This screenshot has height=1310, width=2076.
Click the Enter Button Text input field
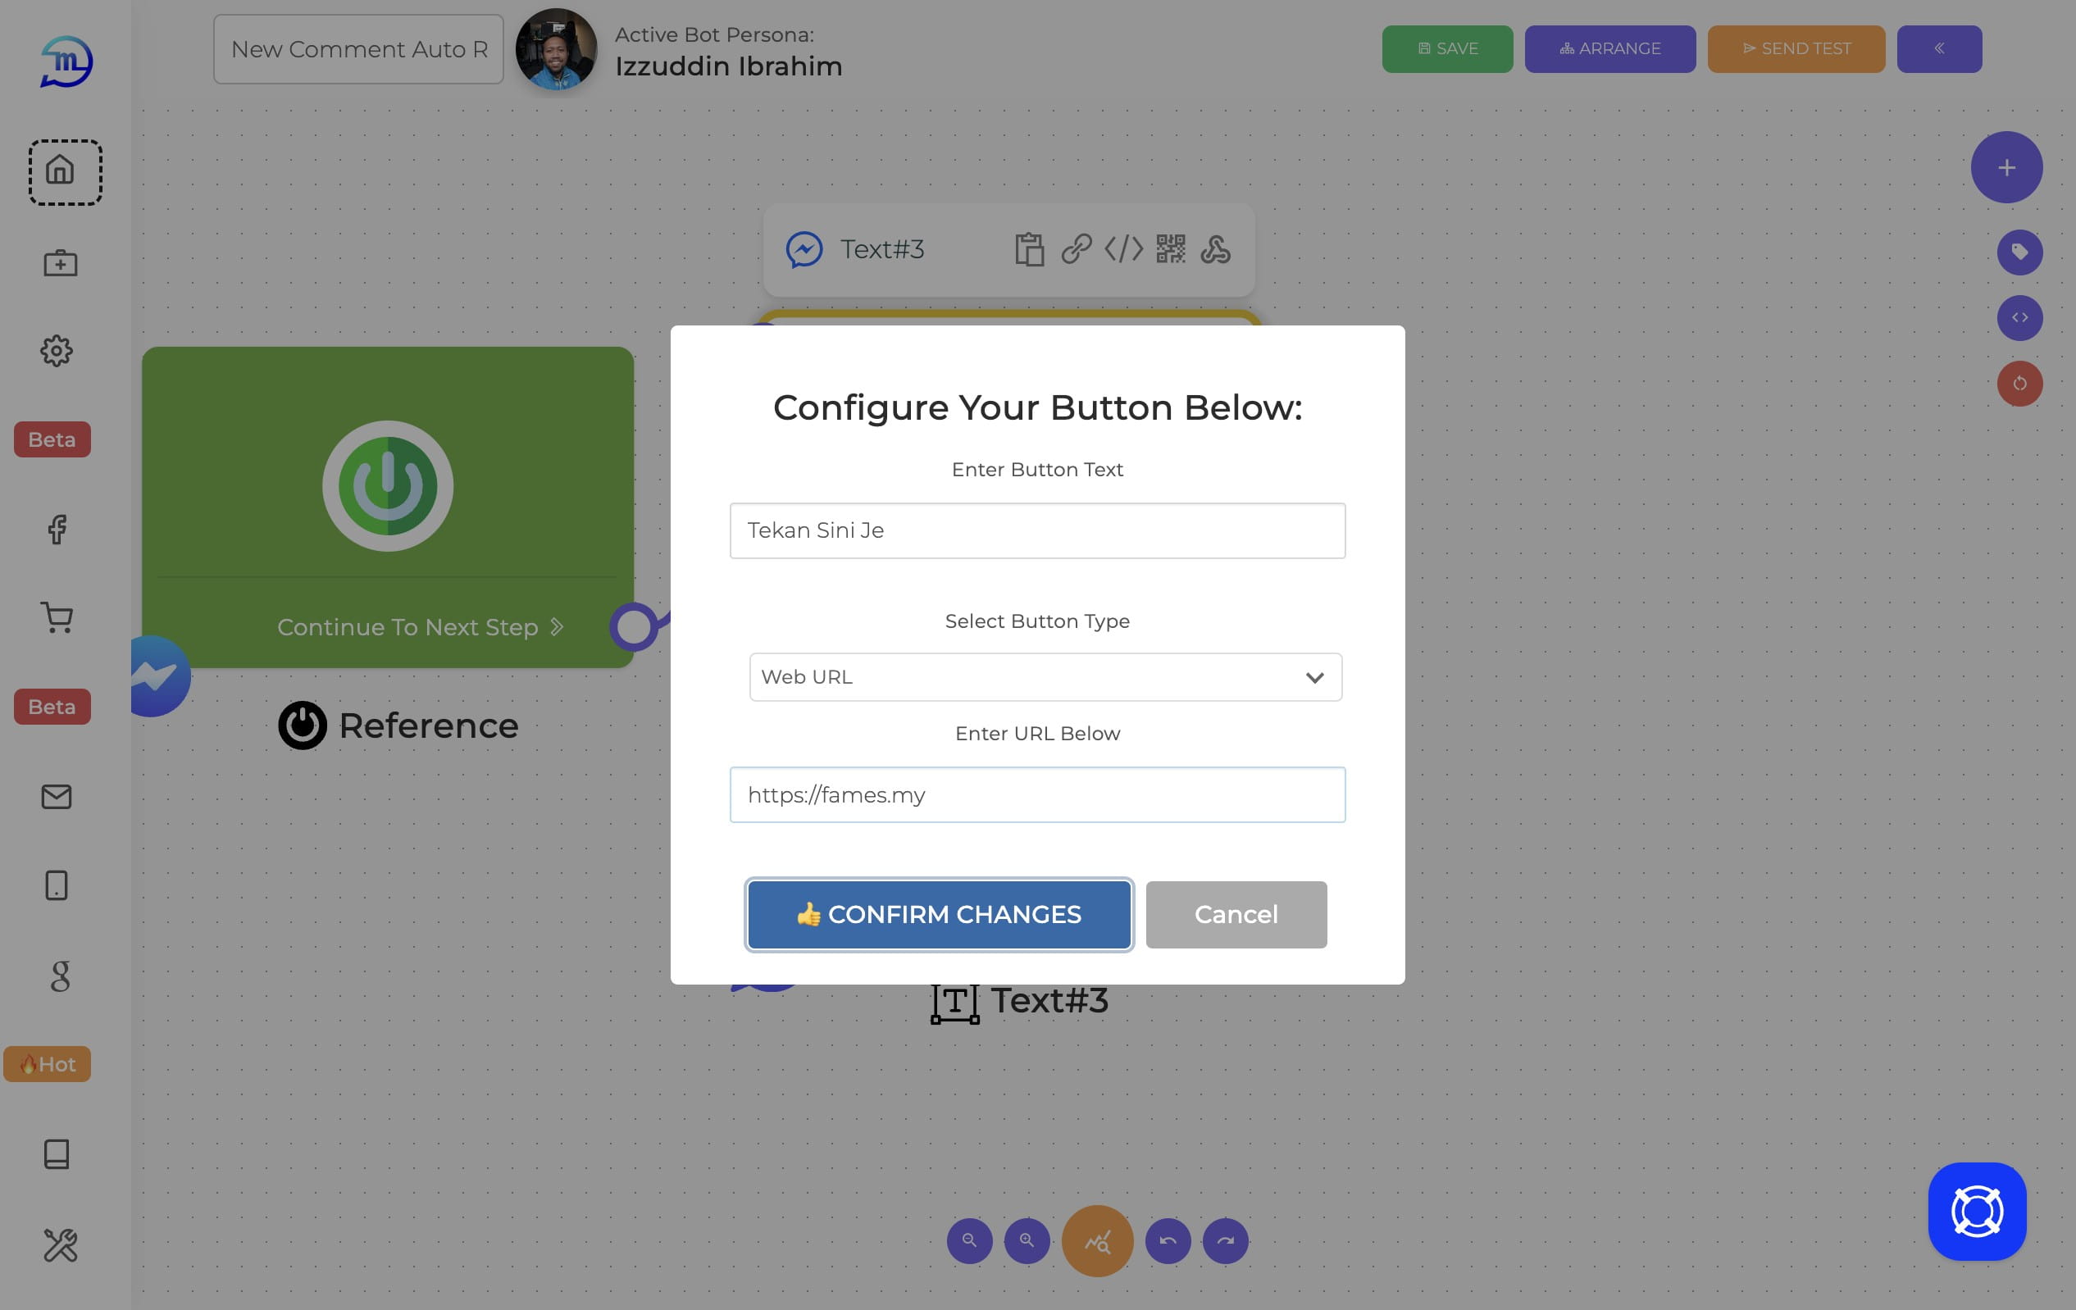1038,530
